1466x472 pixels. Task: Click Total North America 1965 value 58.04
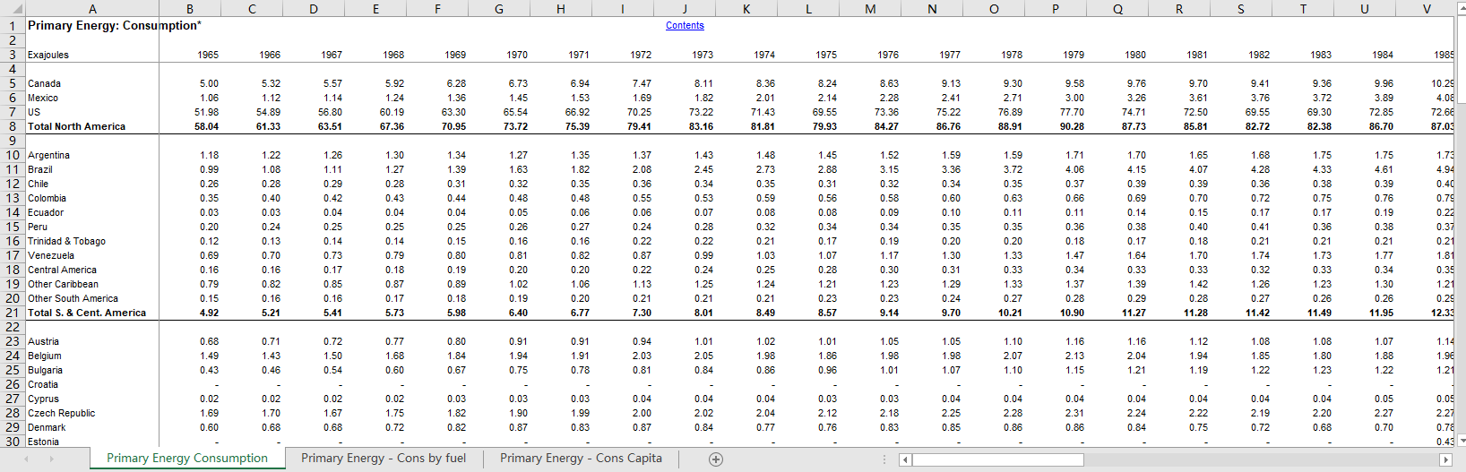(x=206, y=126)
